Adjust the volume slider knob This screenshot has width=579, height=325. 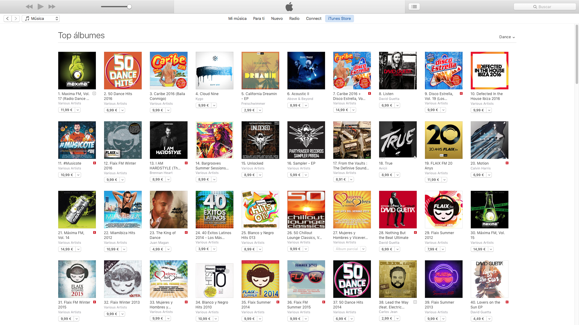point(129,7)
